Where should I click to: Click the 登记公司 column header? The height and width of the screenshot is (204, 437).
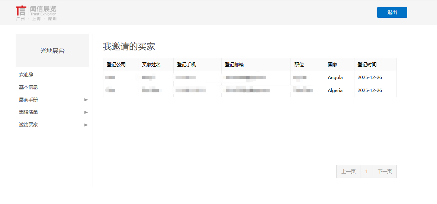point(116,65)
